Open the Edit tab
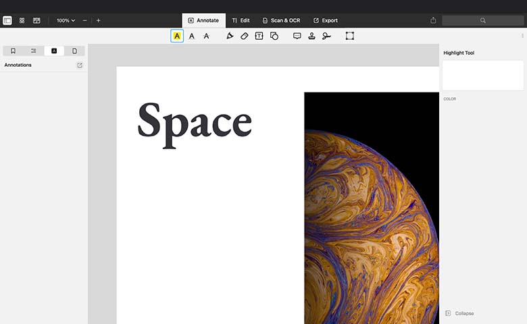527x324 pixels. click(x=241, y=20)
